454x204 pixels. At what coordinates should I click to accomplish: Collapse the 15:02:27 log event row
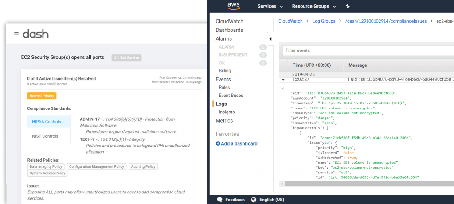(283, 79)
